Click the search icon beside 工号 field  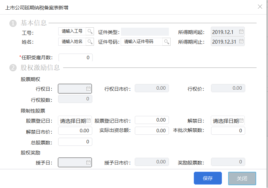click(90, 32)
